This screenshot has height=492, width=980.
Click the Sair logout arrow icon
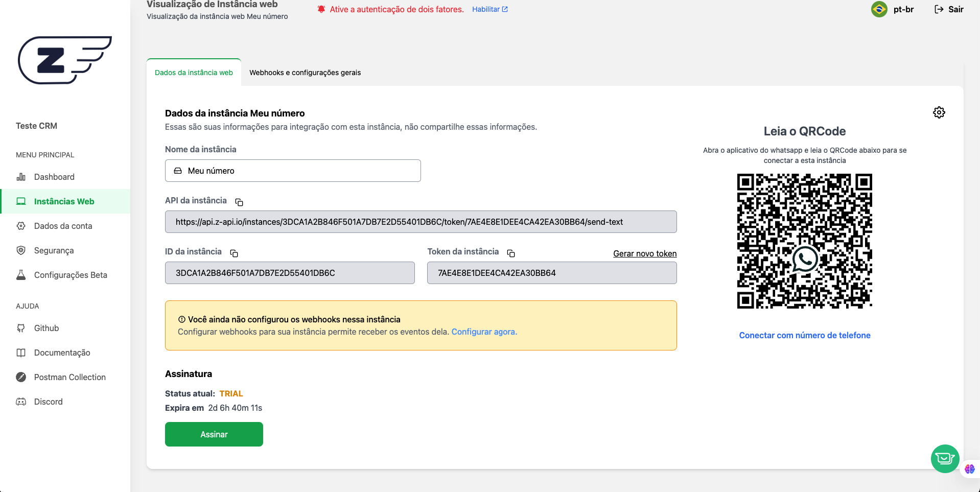[x=939, y=9]
